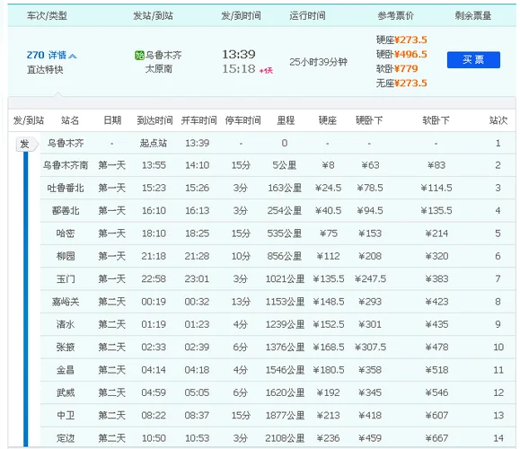
Task: Select the 参考票价 column header
Action: click(395, 15)
